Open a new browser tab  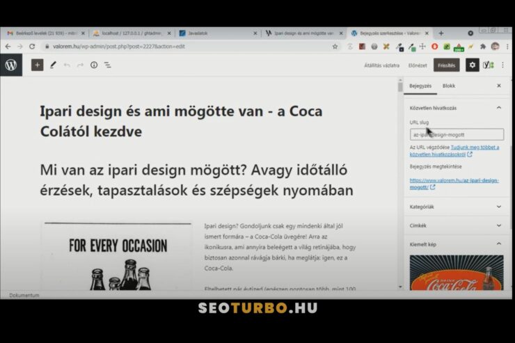(441, 33)
